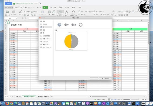Open the cell name box A1 dropdown
153x106 pixels.
(16, 18)
